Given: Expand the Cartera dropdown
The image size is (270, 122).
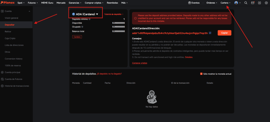Looking at the screenshot, I should [x=225, y=3].
